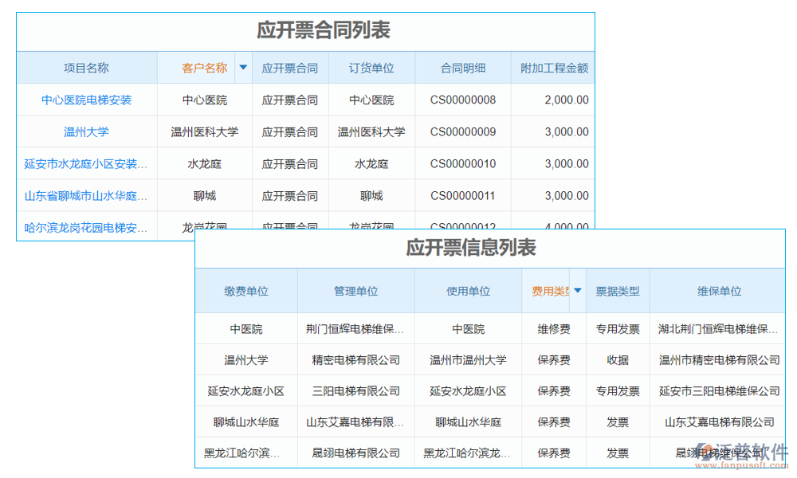Click the 山东省聊城市山水华庭 project link

tap(85, 195)
